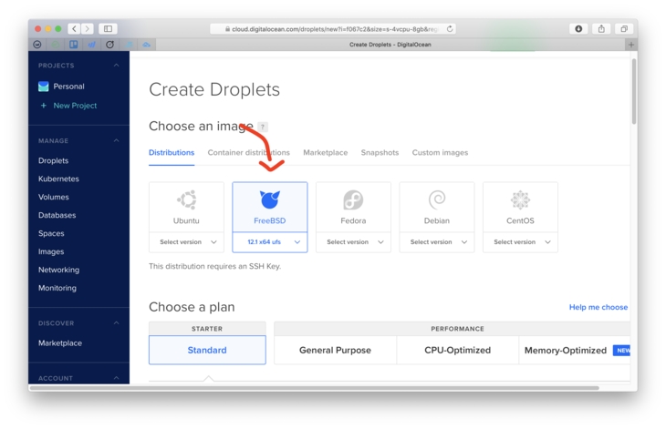Viewport: 666px width, 429px height.
Task: Select the FreeBSD distribution icon
Action: (269, 199)
